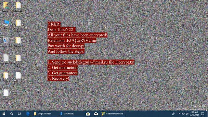Open the volume control tray icon
The height and width of the screenshot is (117, 208).
pyautogui.click(x=187, y=114)
